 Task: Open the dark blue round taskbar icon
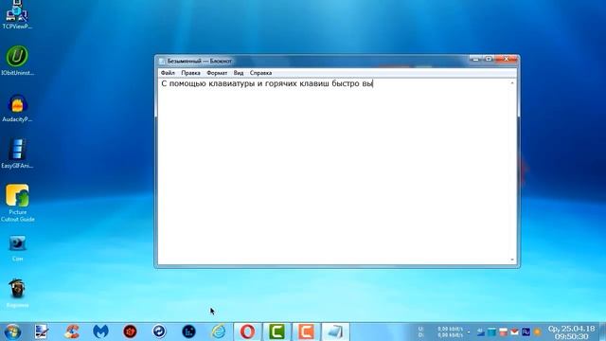point(188,332)
